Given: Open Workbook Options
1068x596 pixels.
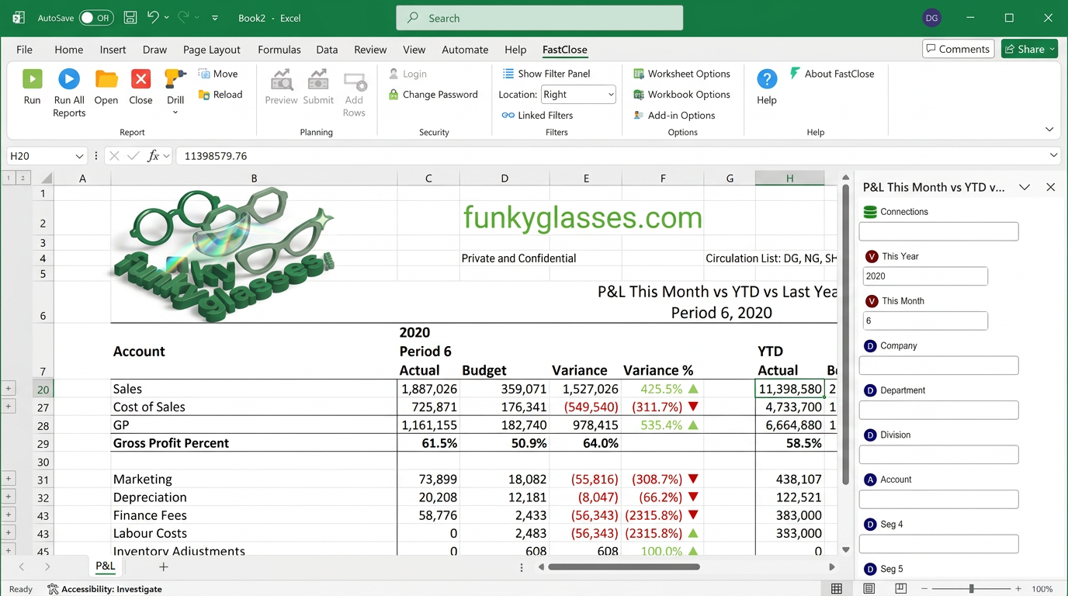Looking at the screenshot, I should tap(681, 95).
